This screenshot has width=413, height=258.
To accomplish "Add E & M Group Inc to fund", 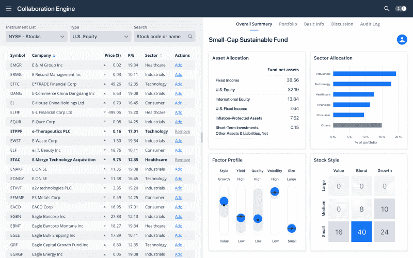I will click(179, 65).
